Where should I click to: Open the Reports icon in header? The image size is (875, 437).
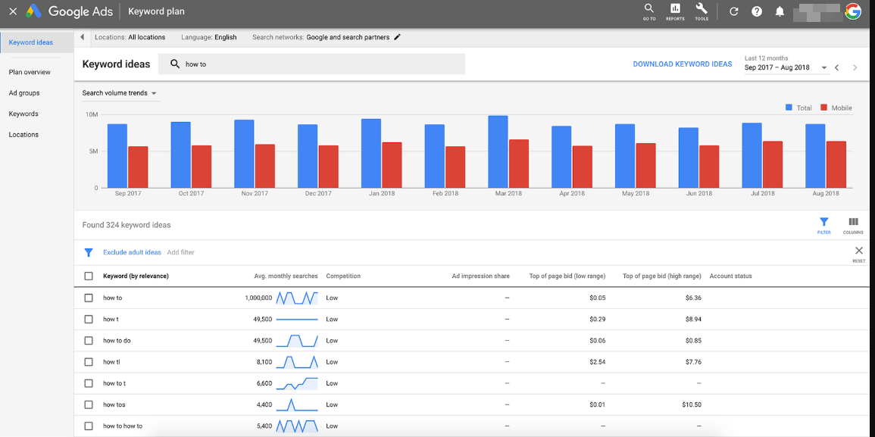click(675, 11)
